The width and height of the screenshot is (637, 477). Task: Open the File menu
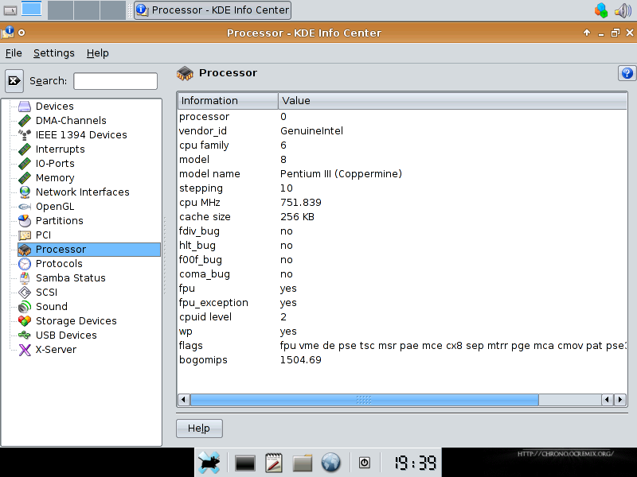tap(14, 53)
